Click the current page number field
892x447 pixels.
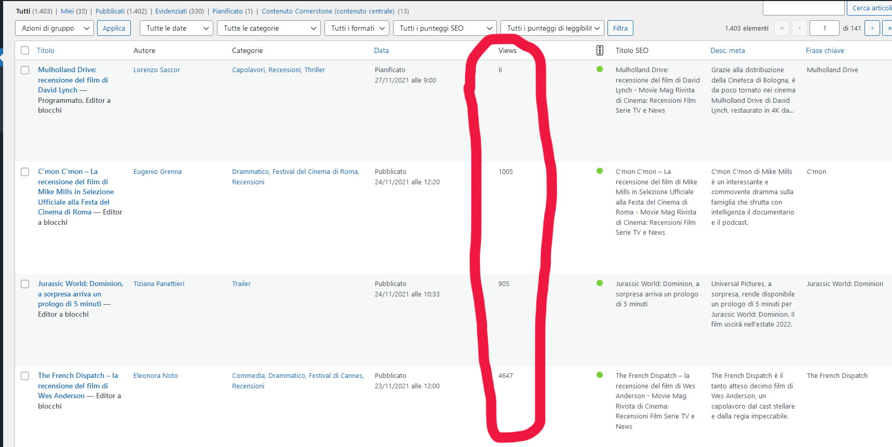click(825, 28)
